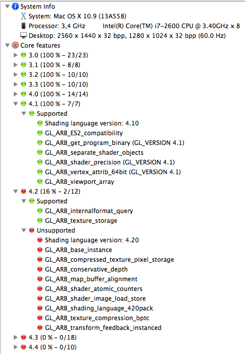Click green status dot beside 4.0
The height and width of the screenshot is (354, 245).
click(24, 94)
